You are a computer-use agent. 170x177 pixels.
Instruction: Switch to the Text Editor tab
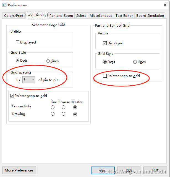pos(124,15)
